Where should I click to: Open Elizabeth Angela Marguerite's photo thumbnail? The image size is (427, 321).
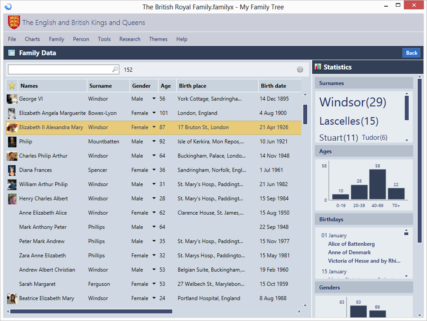(12, 113)
